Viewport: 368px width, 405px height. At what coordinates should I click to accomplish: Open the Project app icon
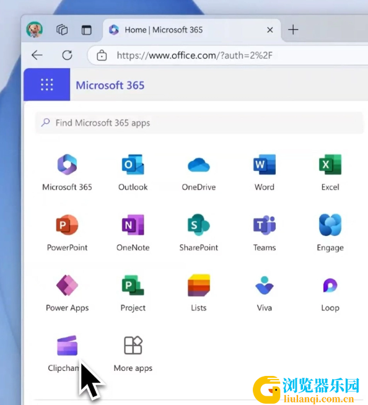(x=133, y=285)
